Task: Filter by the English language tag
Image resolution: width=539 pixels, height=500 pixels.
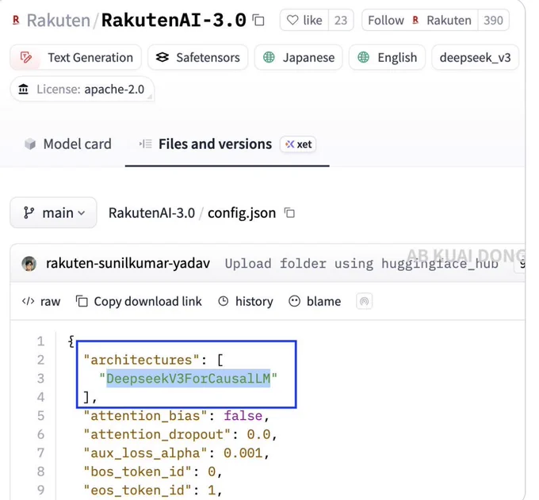Action: 387,57
